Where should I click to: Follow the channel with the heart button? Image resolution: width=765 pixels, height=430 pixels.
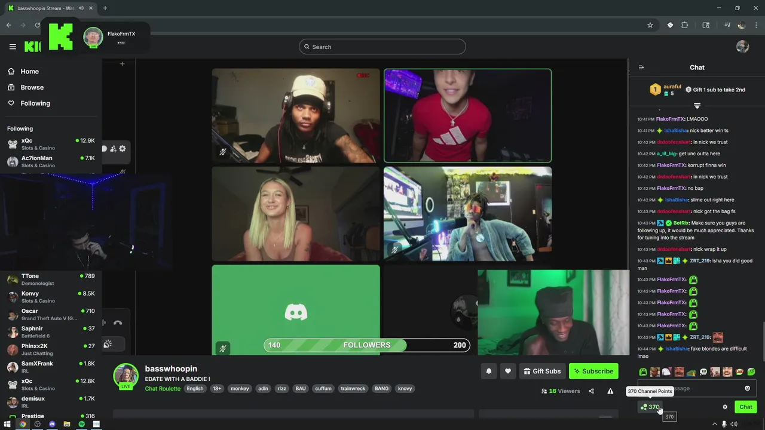(508, 371)
